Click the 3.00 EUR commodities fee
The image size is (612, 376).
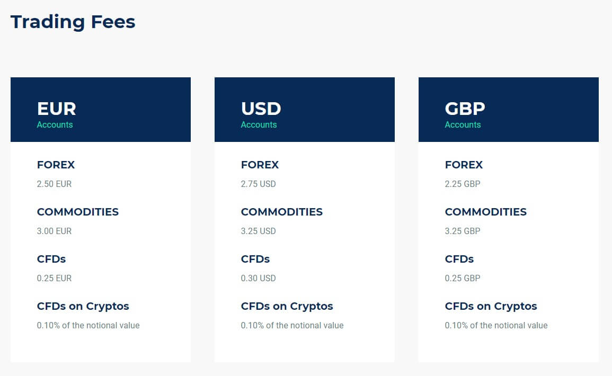[x=54, y=231]
